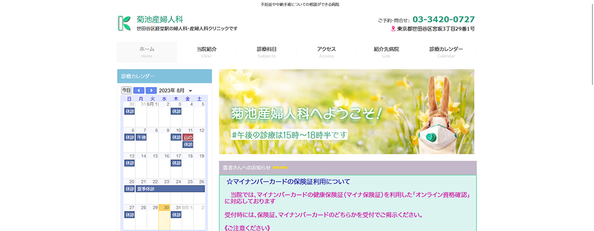Open the ホーム Home nav tab
This screenshot has width=594, height=231.
coord(147,52)
